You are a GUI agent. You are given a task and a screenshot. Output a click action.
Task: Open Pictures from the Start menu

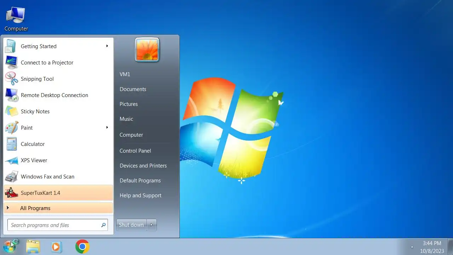coord(128,104)
